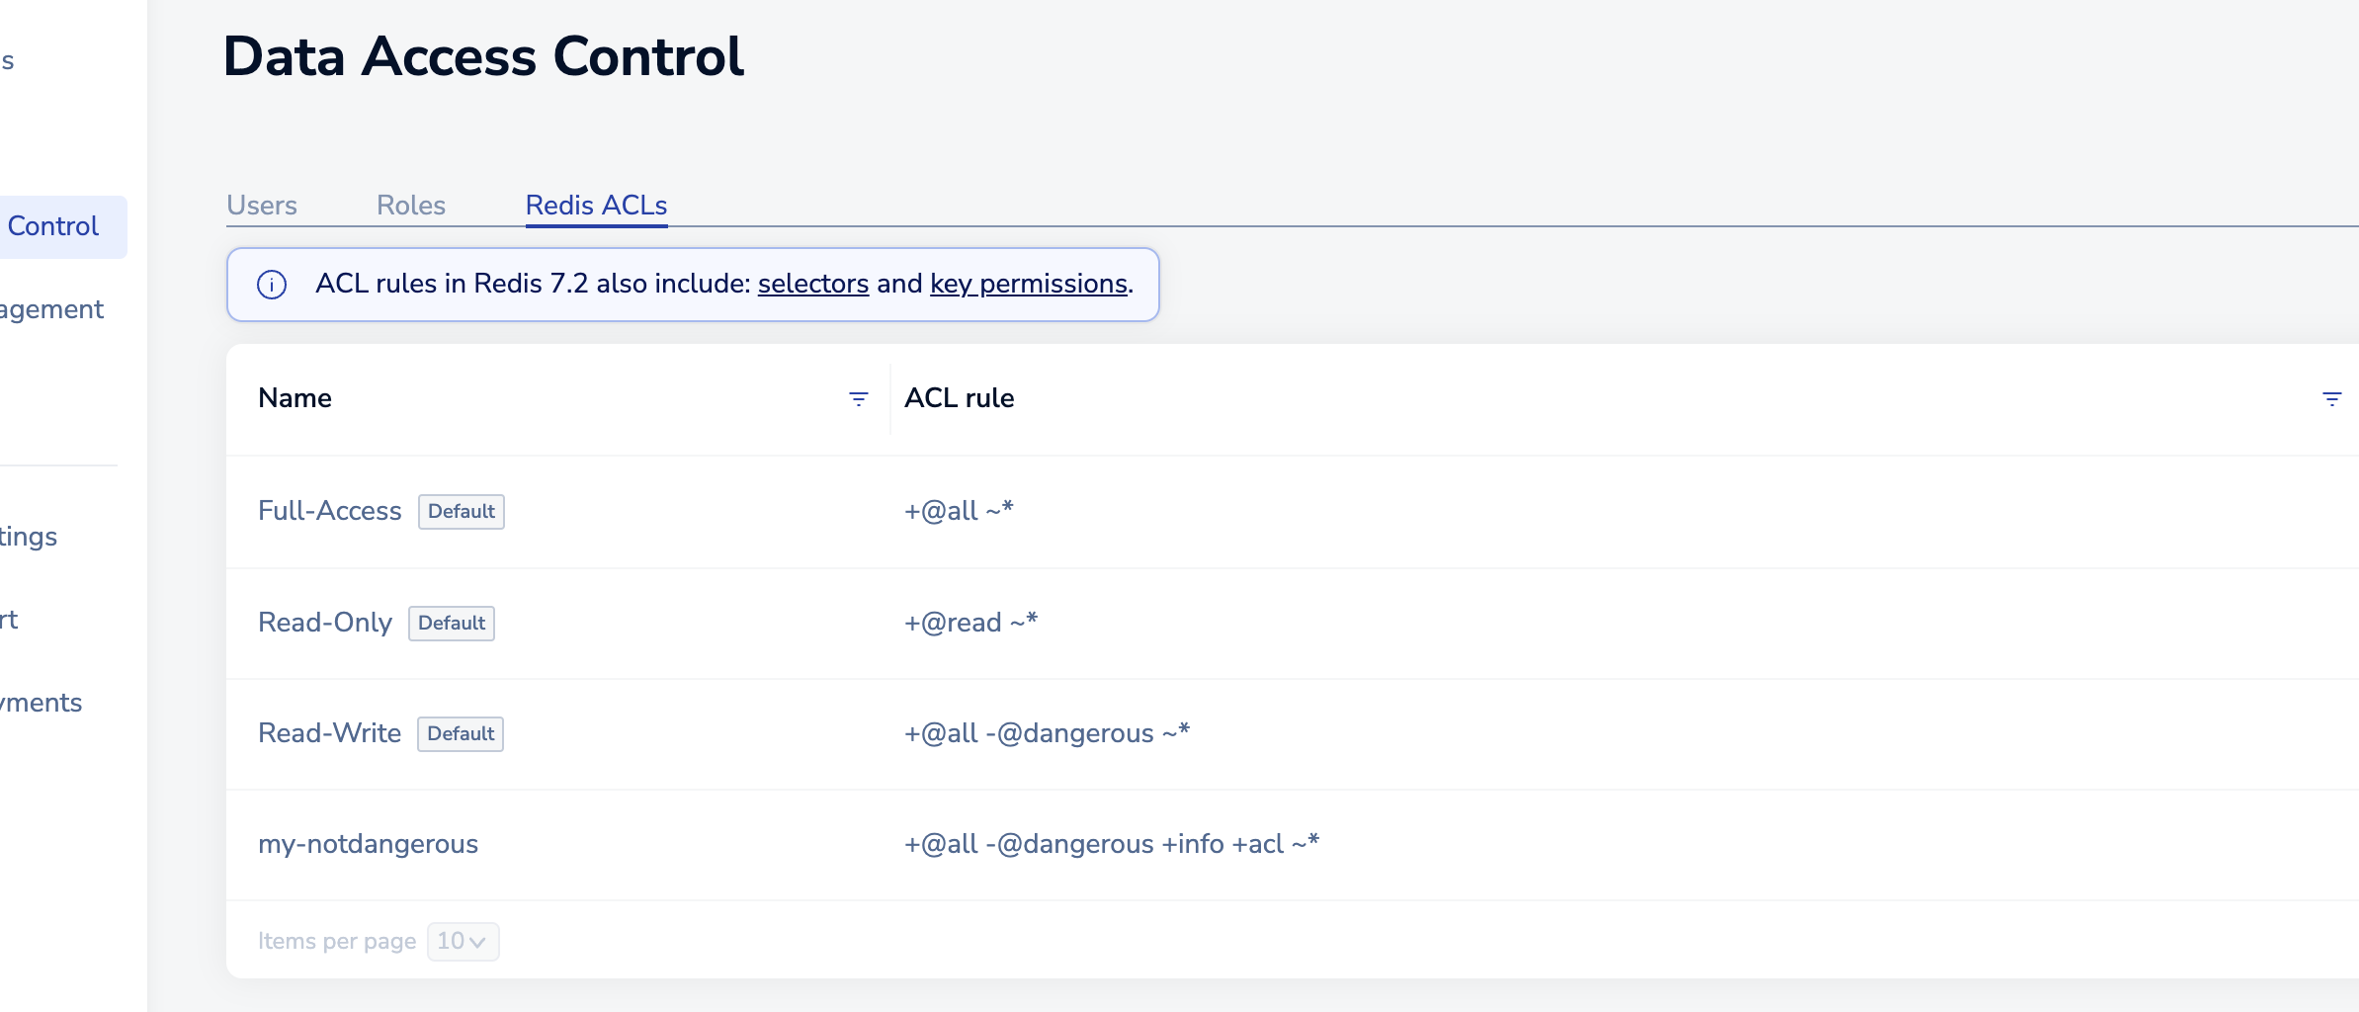Viewport: 2359px width, 1012px height.
Task: Open the highlighted Control sidebar item
Action: [x=53, y=226]
